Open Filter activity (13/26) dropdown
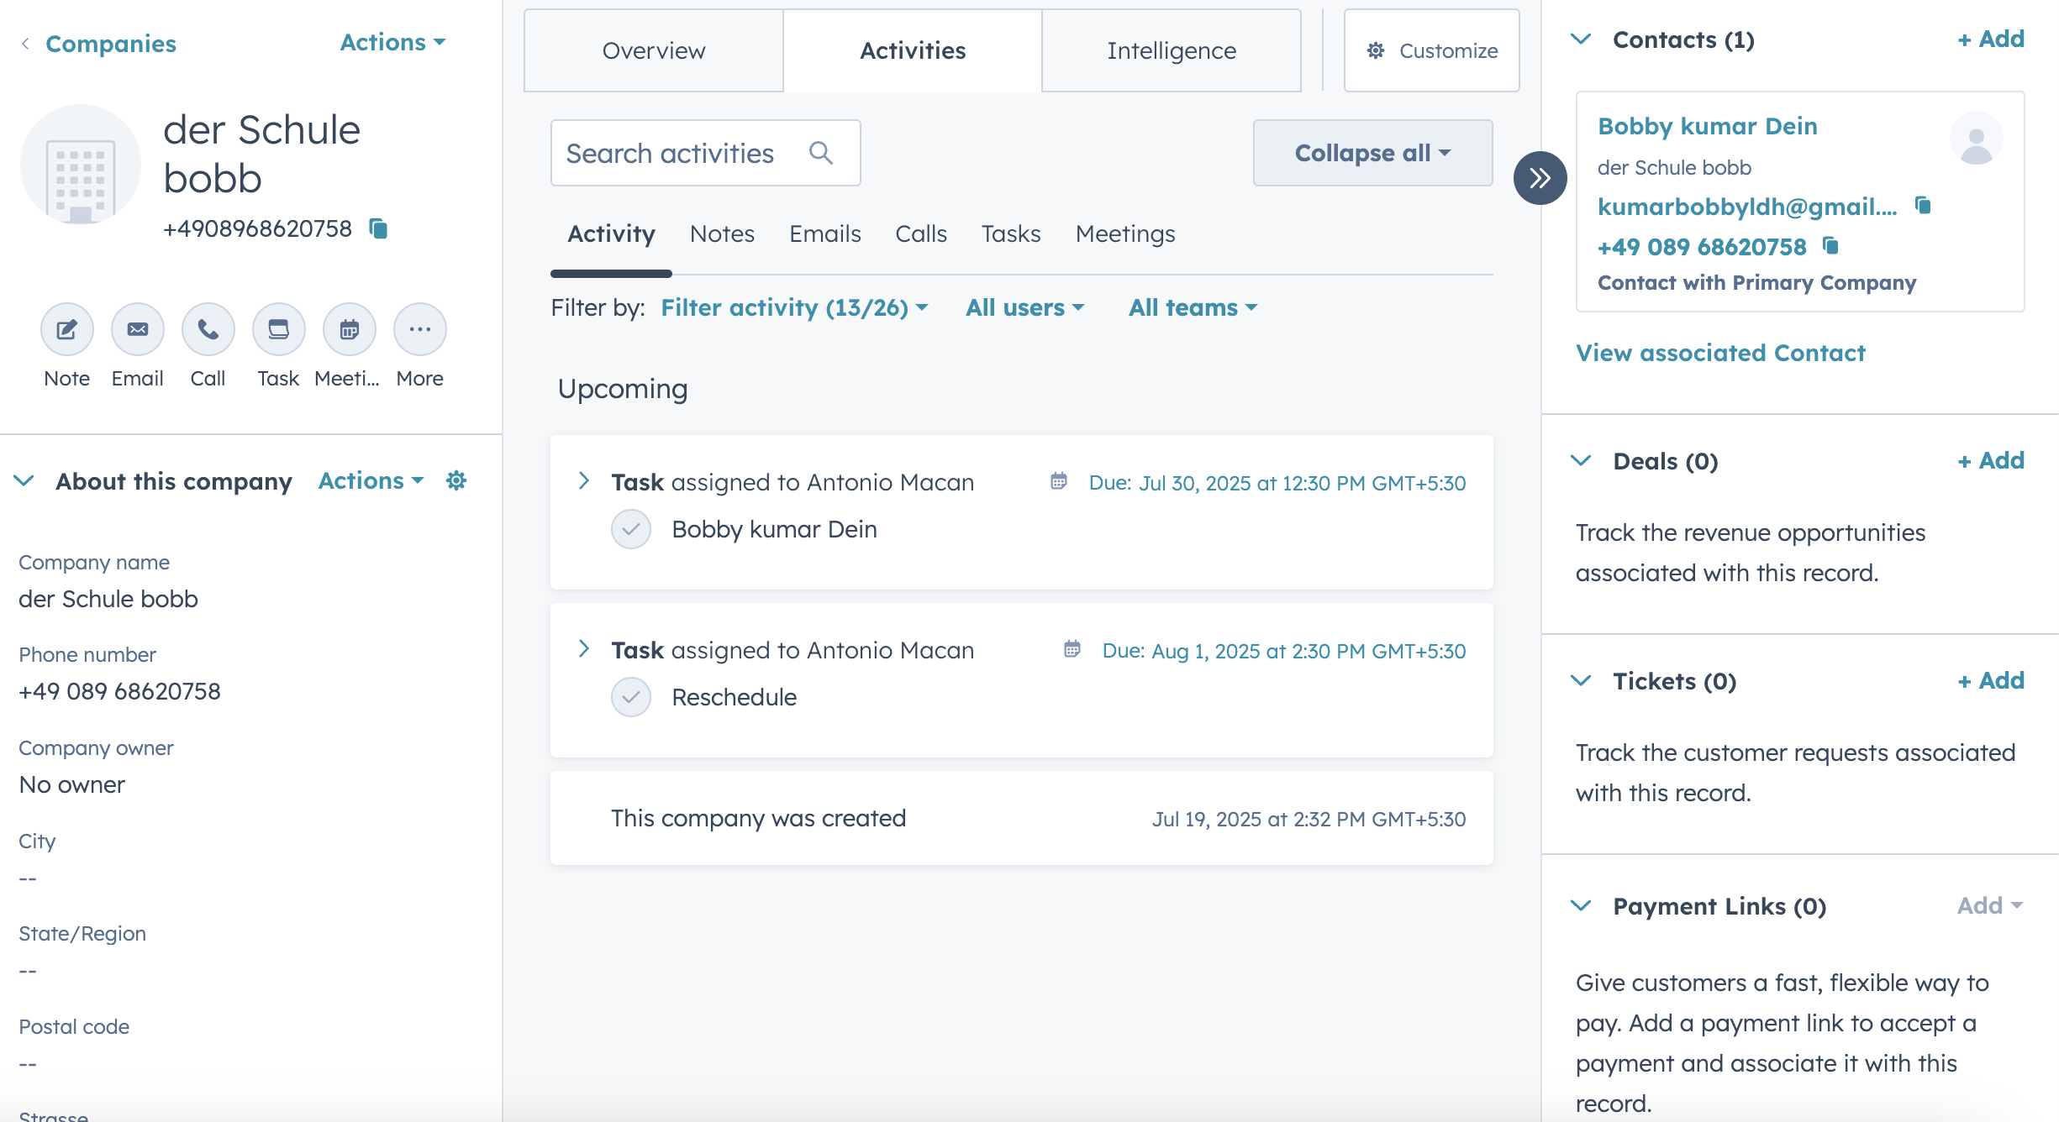This screenshot has width=2059, height=1122. [x=794, y=307]
